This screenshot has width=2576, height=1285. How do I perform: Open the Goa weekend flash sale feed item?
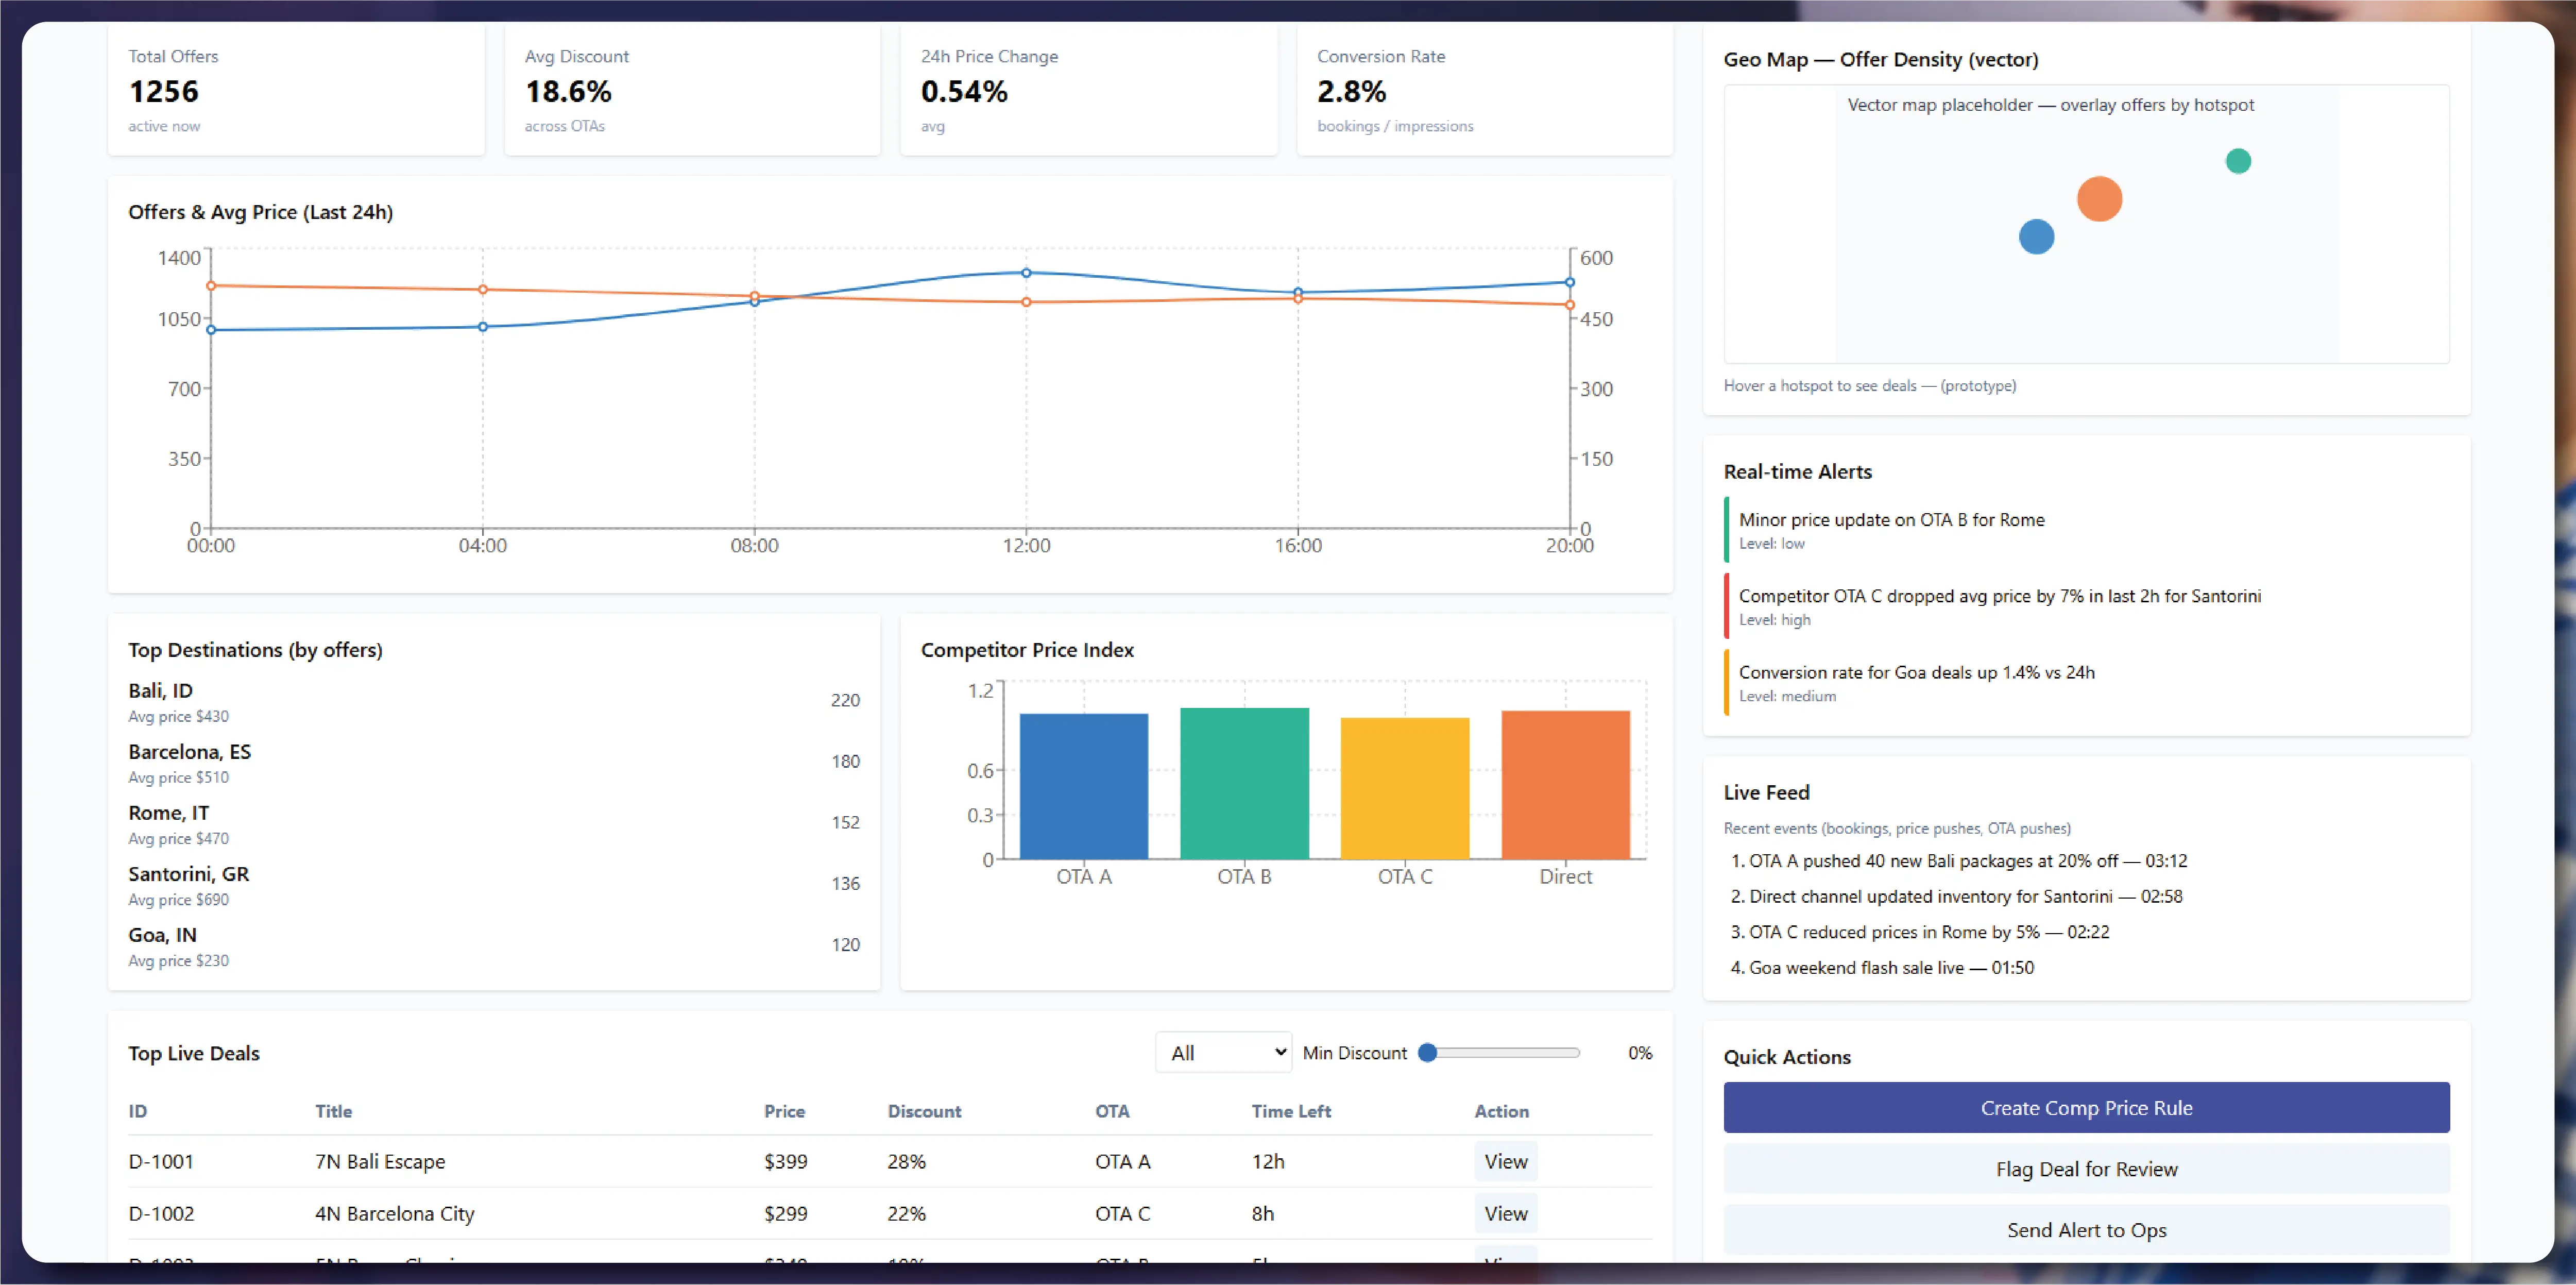coord(1890,968)
